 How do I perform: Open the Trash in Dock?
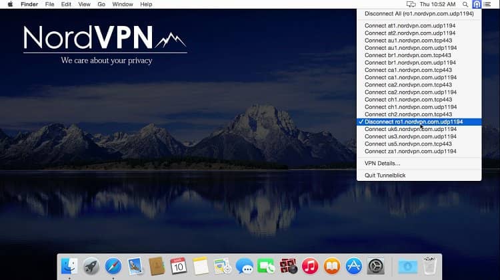point(429,266)
